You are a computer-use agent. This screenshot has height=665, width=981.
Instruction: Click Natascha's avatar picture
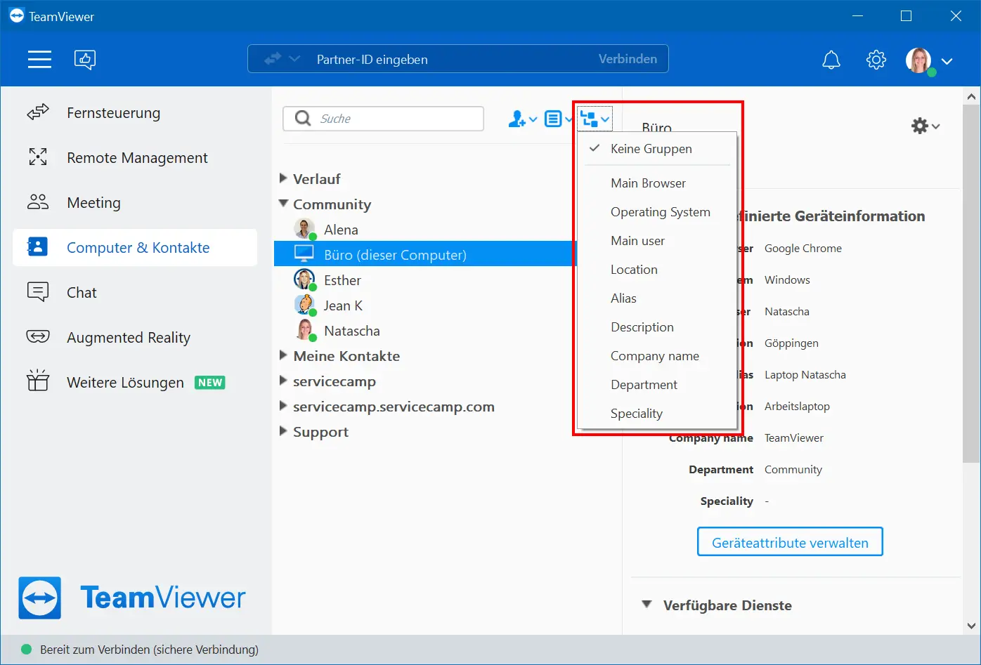pyautogui.click(x=305, y=330)
